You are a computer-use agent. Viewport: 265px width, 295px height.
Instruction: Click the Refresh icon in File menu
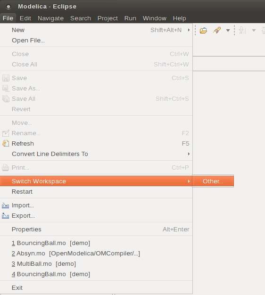[6, 143]
